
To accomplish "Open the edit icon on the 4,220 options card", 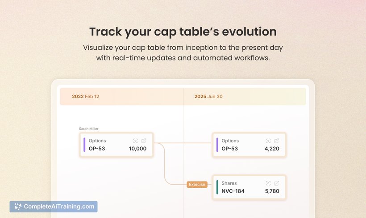I will (277, 141).
